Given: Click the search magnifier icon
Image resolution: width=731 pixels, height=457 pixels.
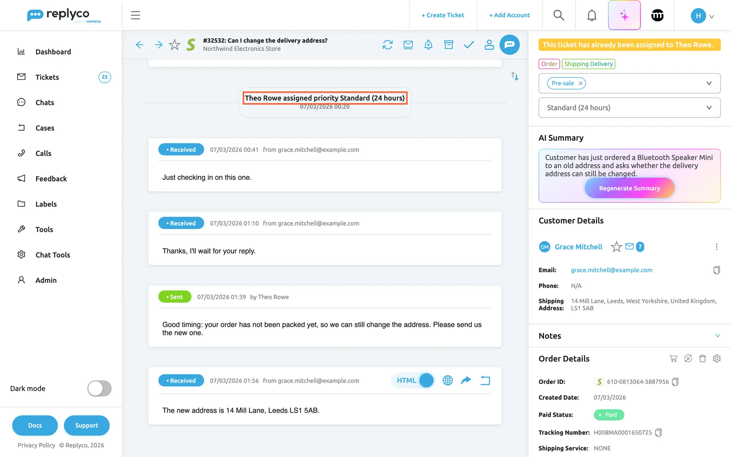Looking at the screenshot, I should 559,15.
